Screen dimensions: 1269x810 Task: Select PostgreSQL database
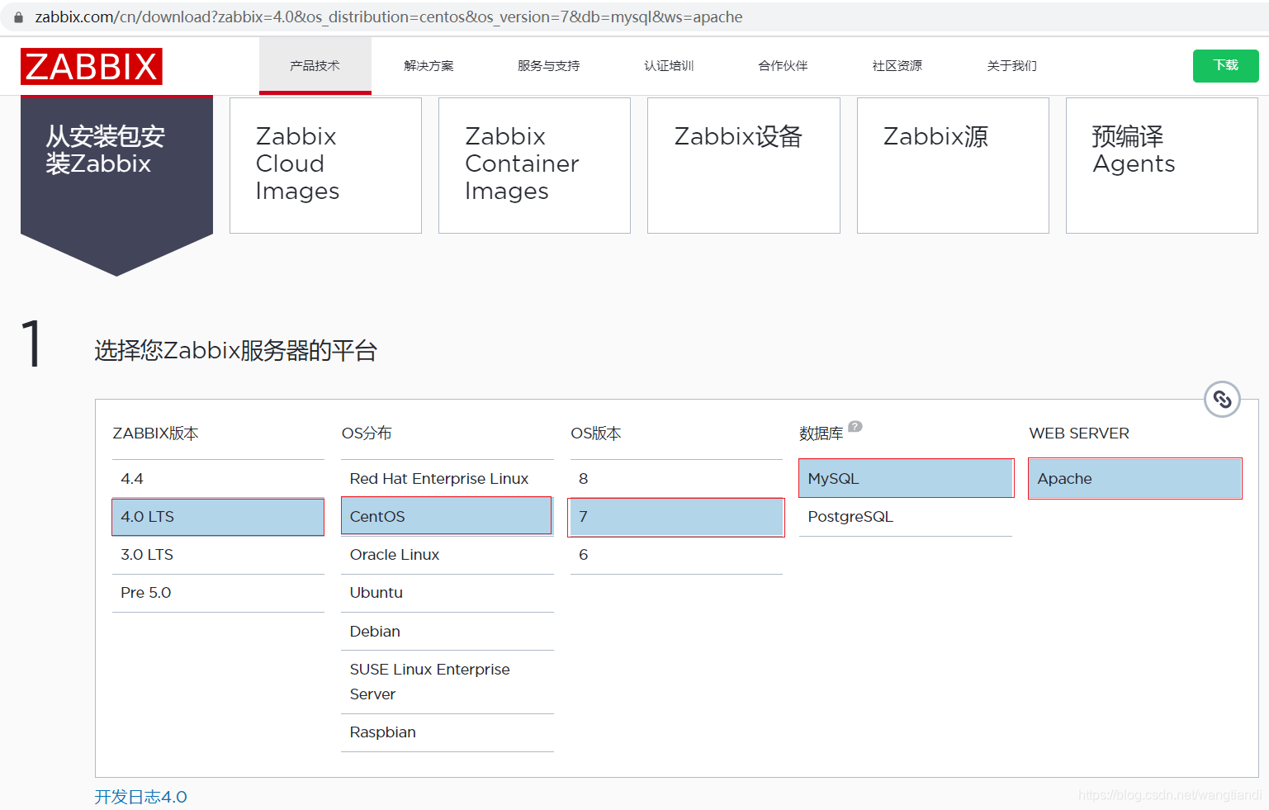pos(906,517)
